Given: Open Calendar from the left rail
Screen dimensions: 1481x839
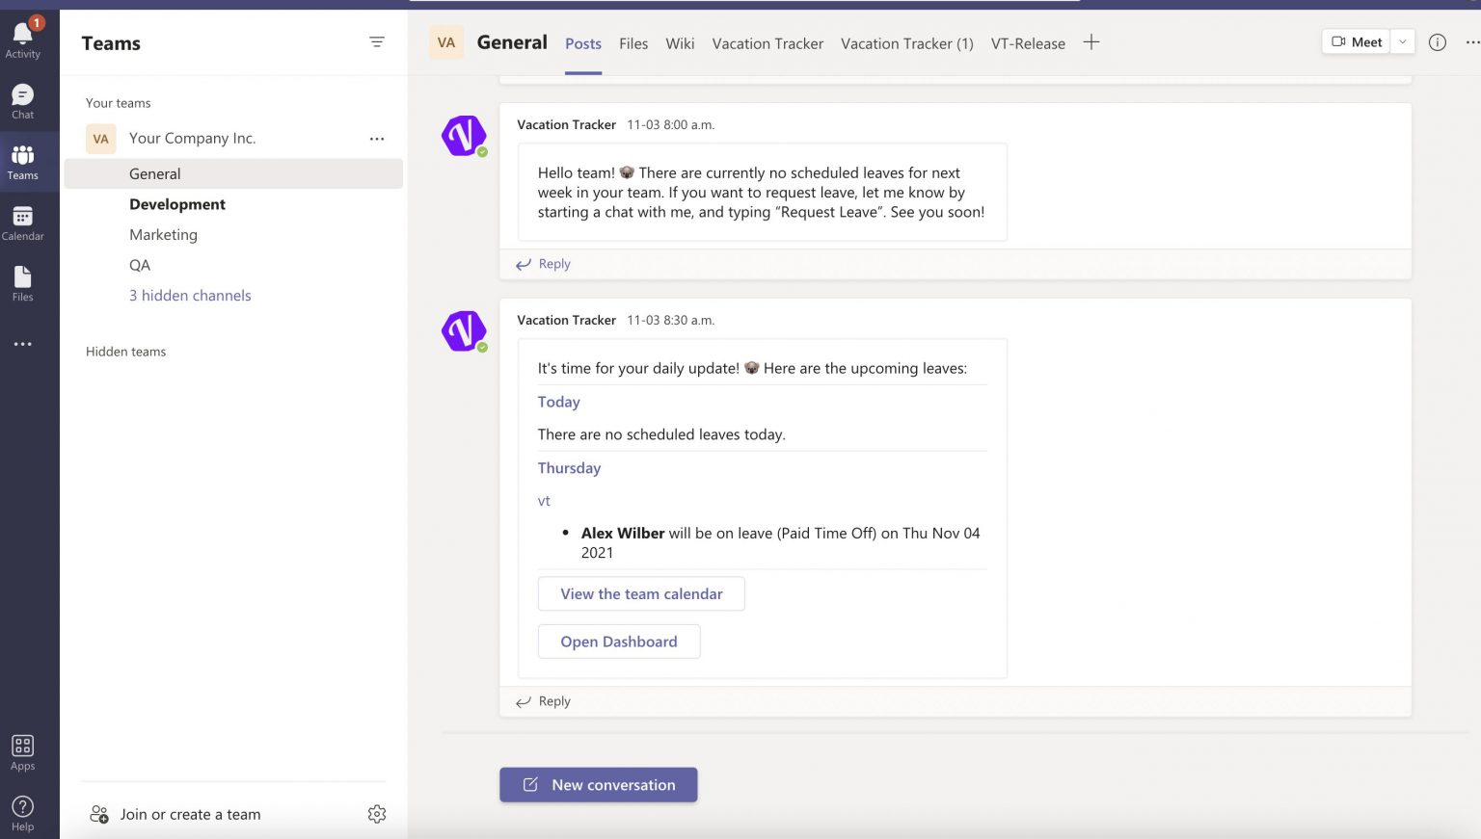Looking at the screenshot, I should 23,223.
